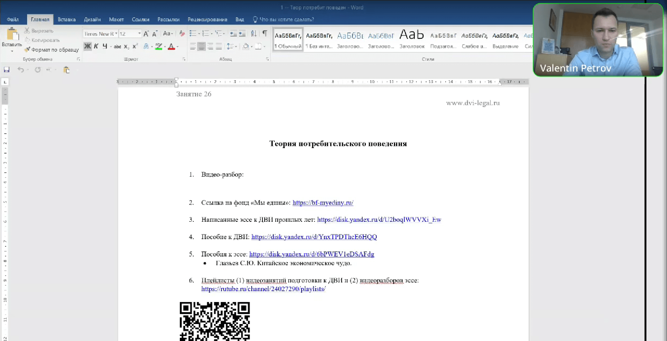This screenshot has height=341, width=667.
Task: Apply the Обычный style
Action: 288,39
